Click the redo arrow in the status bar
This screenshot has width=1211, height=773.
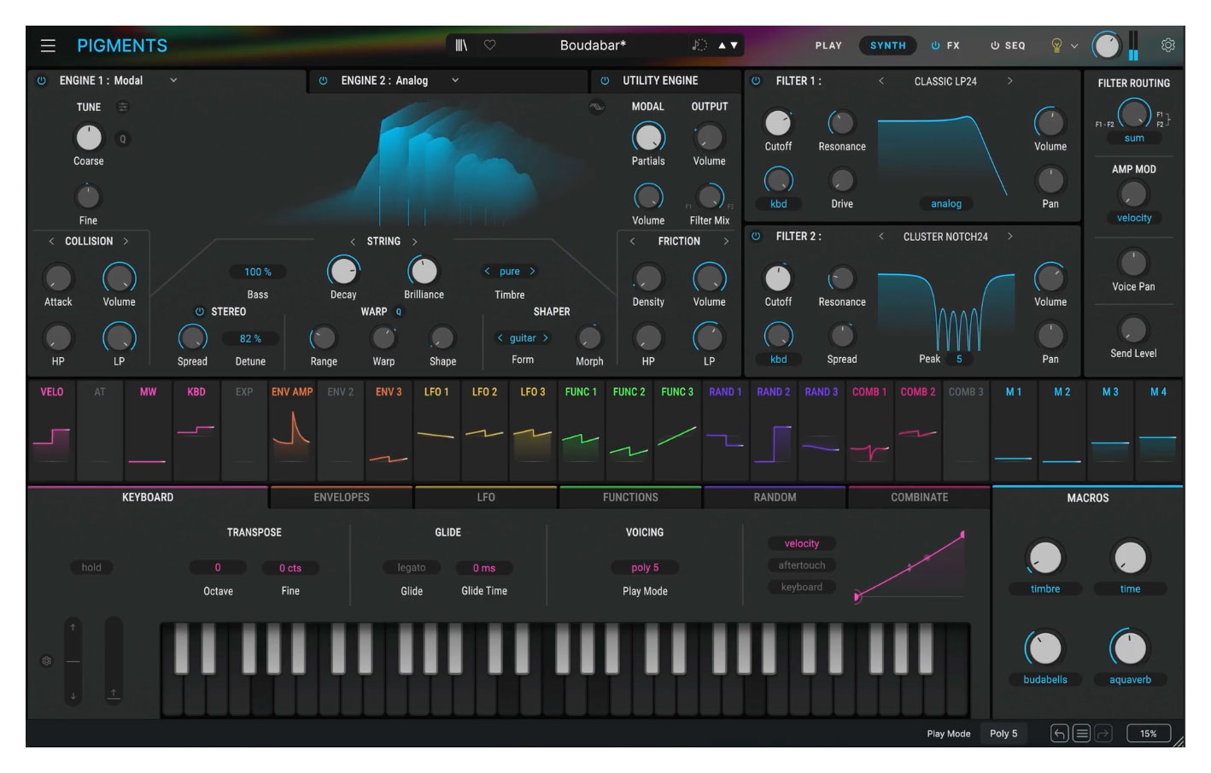point(1103,733)
